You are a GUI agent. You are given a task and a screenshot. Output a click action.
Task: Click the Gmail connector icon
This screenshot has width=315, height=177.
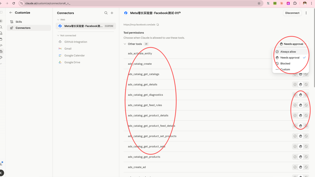click(x=60, y=49)
